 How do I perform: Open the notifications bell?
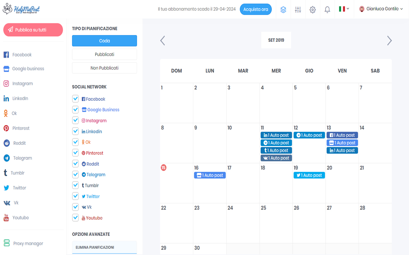click(327, 10)
